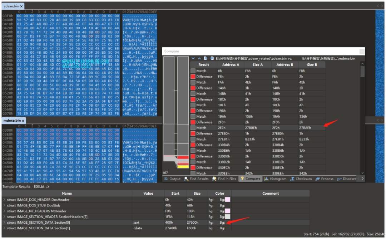Select the Difference row at address 27E80h
The width and height of the screenshot is (386, 239).
click(x=257, y=133)
